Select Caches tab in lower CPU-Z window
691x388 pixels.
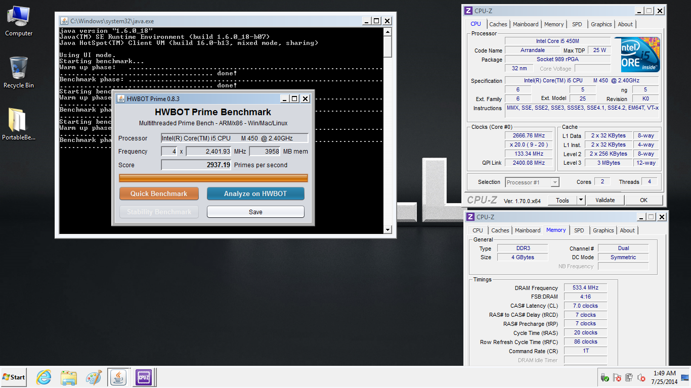pos(500,230)
